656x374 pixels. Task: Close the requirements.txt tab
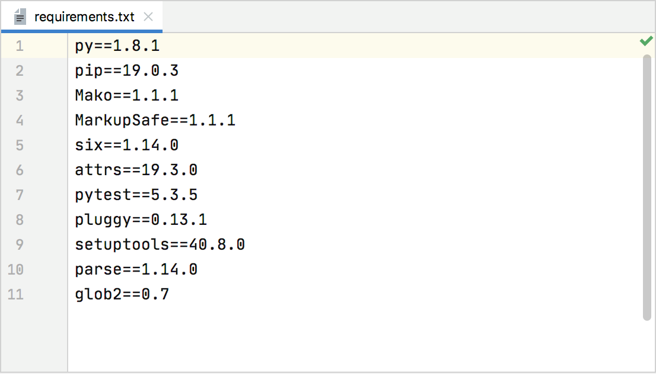click(x=148, y=17)
